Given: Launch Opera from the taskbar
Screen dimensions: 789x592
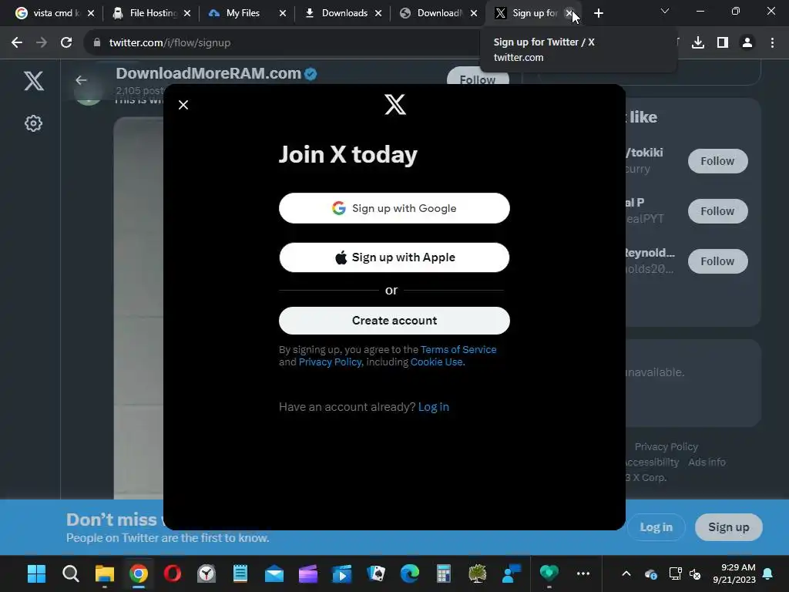Looking at the screenshot, I should 173,573.
